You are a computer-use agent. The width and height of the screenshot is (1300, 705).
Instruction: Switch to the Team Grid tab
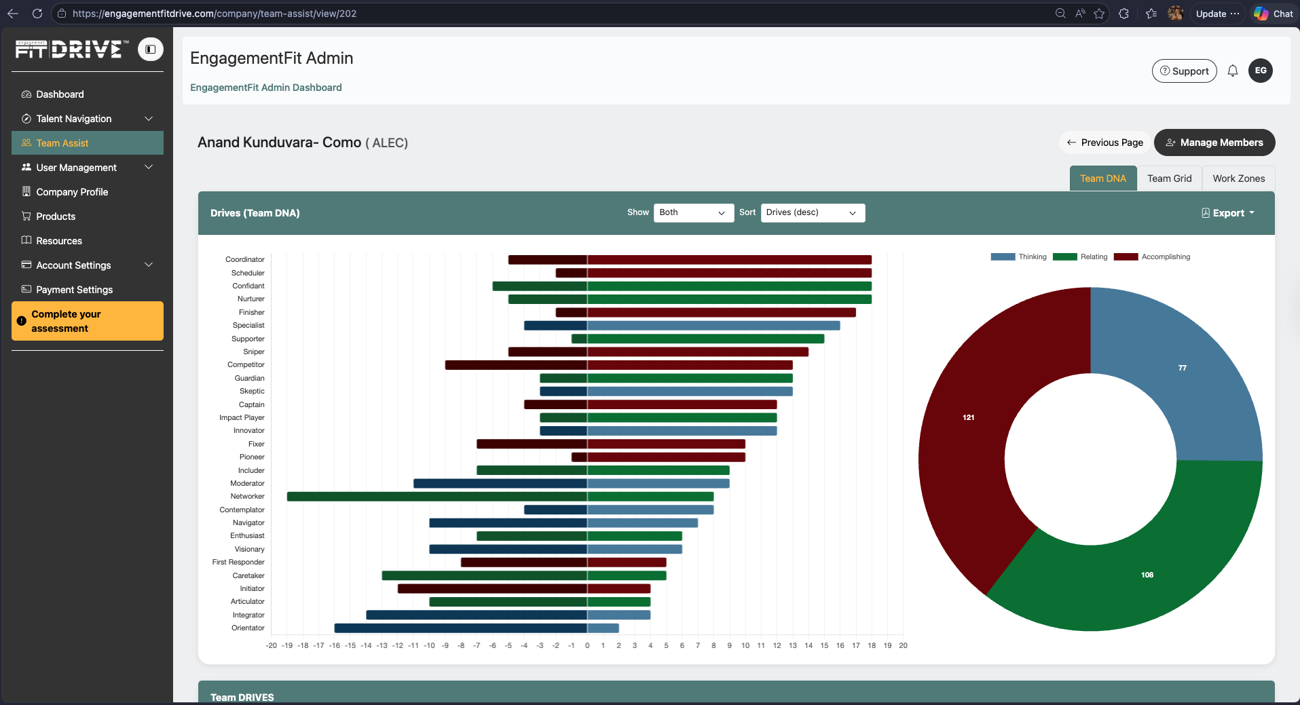point(1170,178)
